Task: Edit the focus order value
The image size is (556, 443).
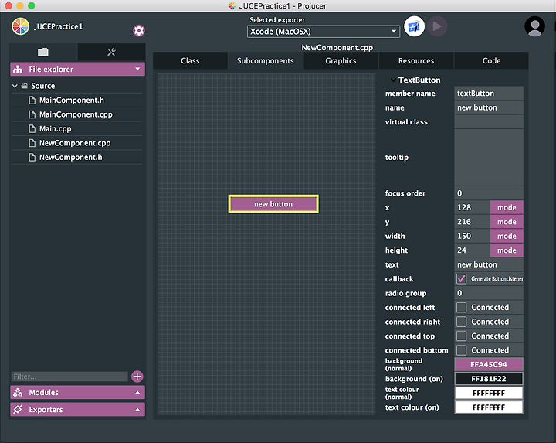Action: click(489, 193)
